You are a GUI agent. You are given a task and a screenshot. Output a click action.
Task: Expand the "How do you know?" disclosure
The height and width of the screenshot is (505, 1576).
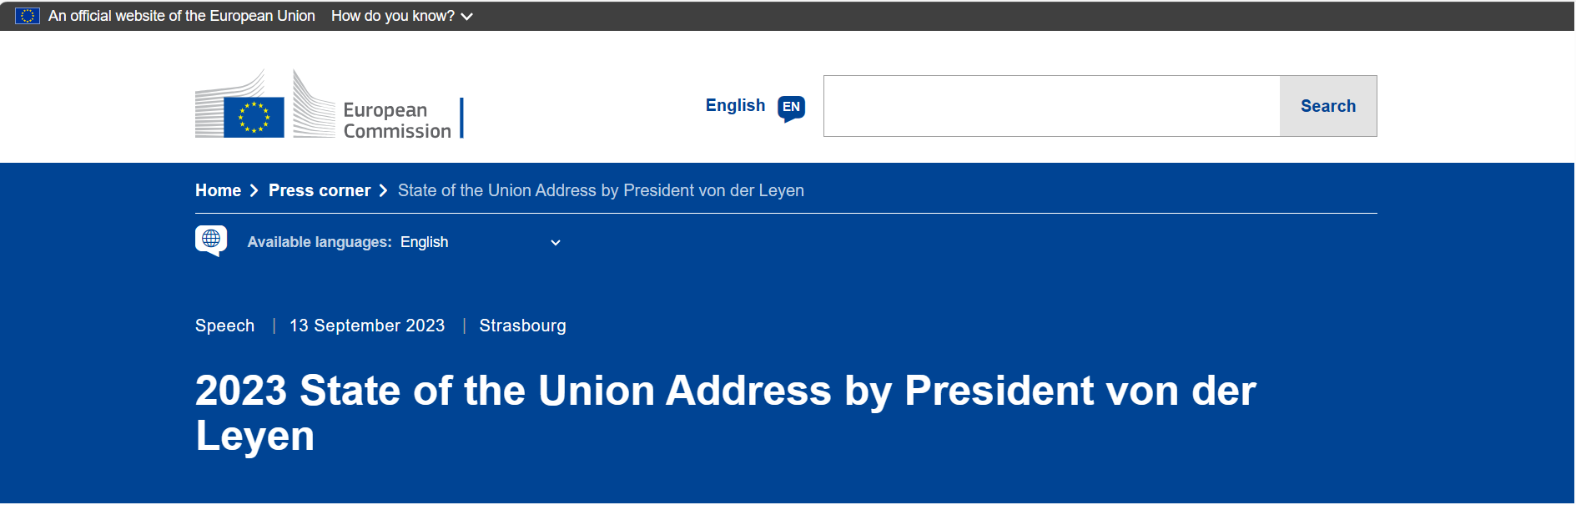click(x=393, y=16)
